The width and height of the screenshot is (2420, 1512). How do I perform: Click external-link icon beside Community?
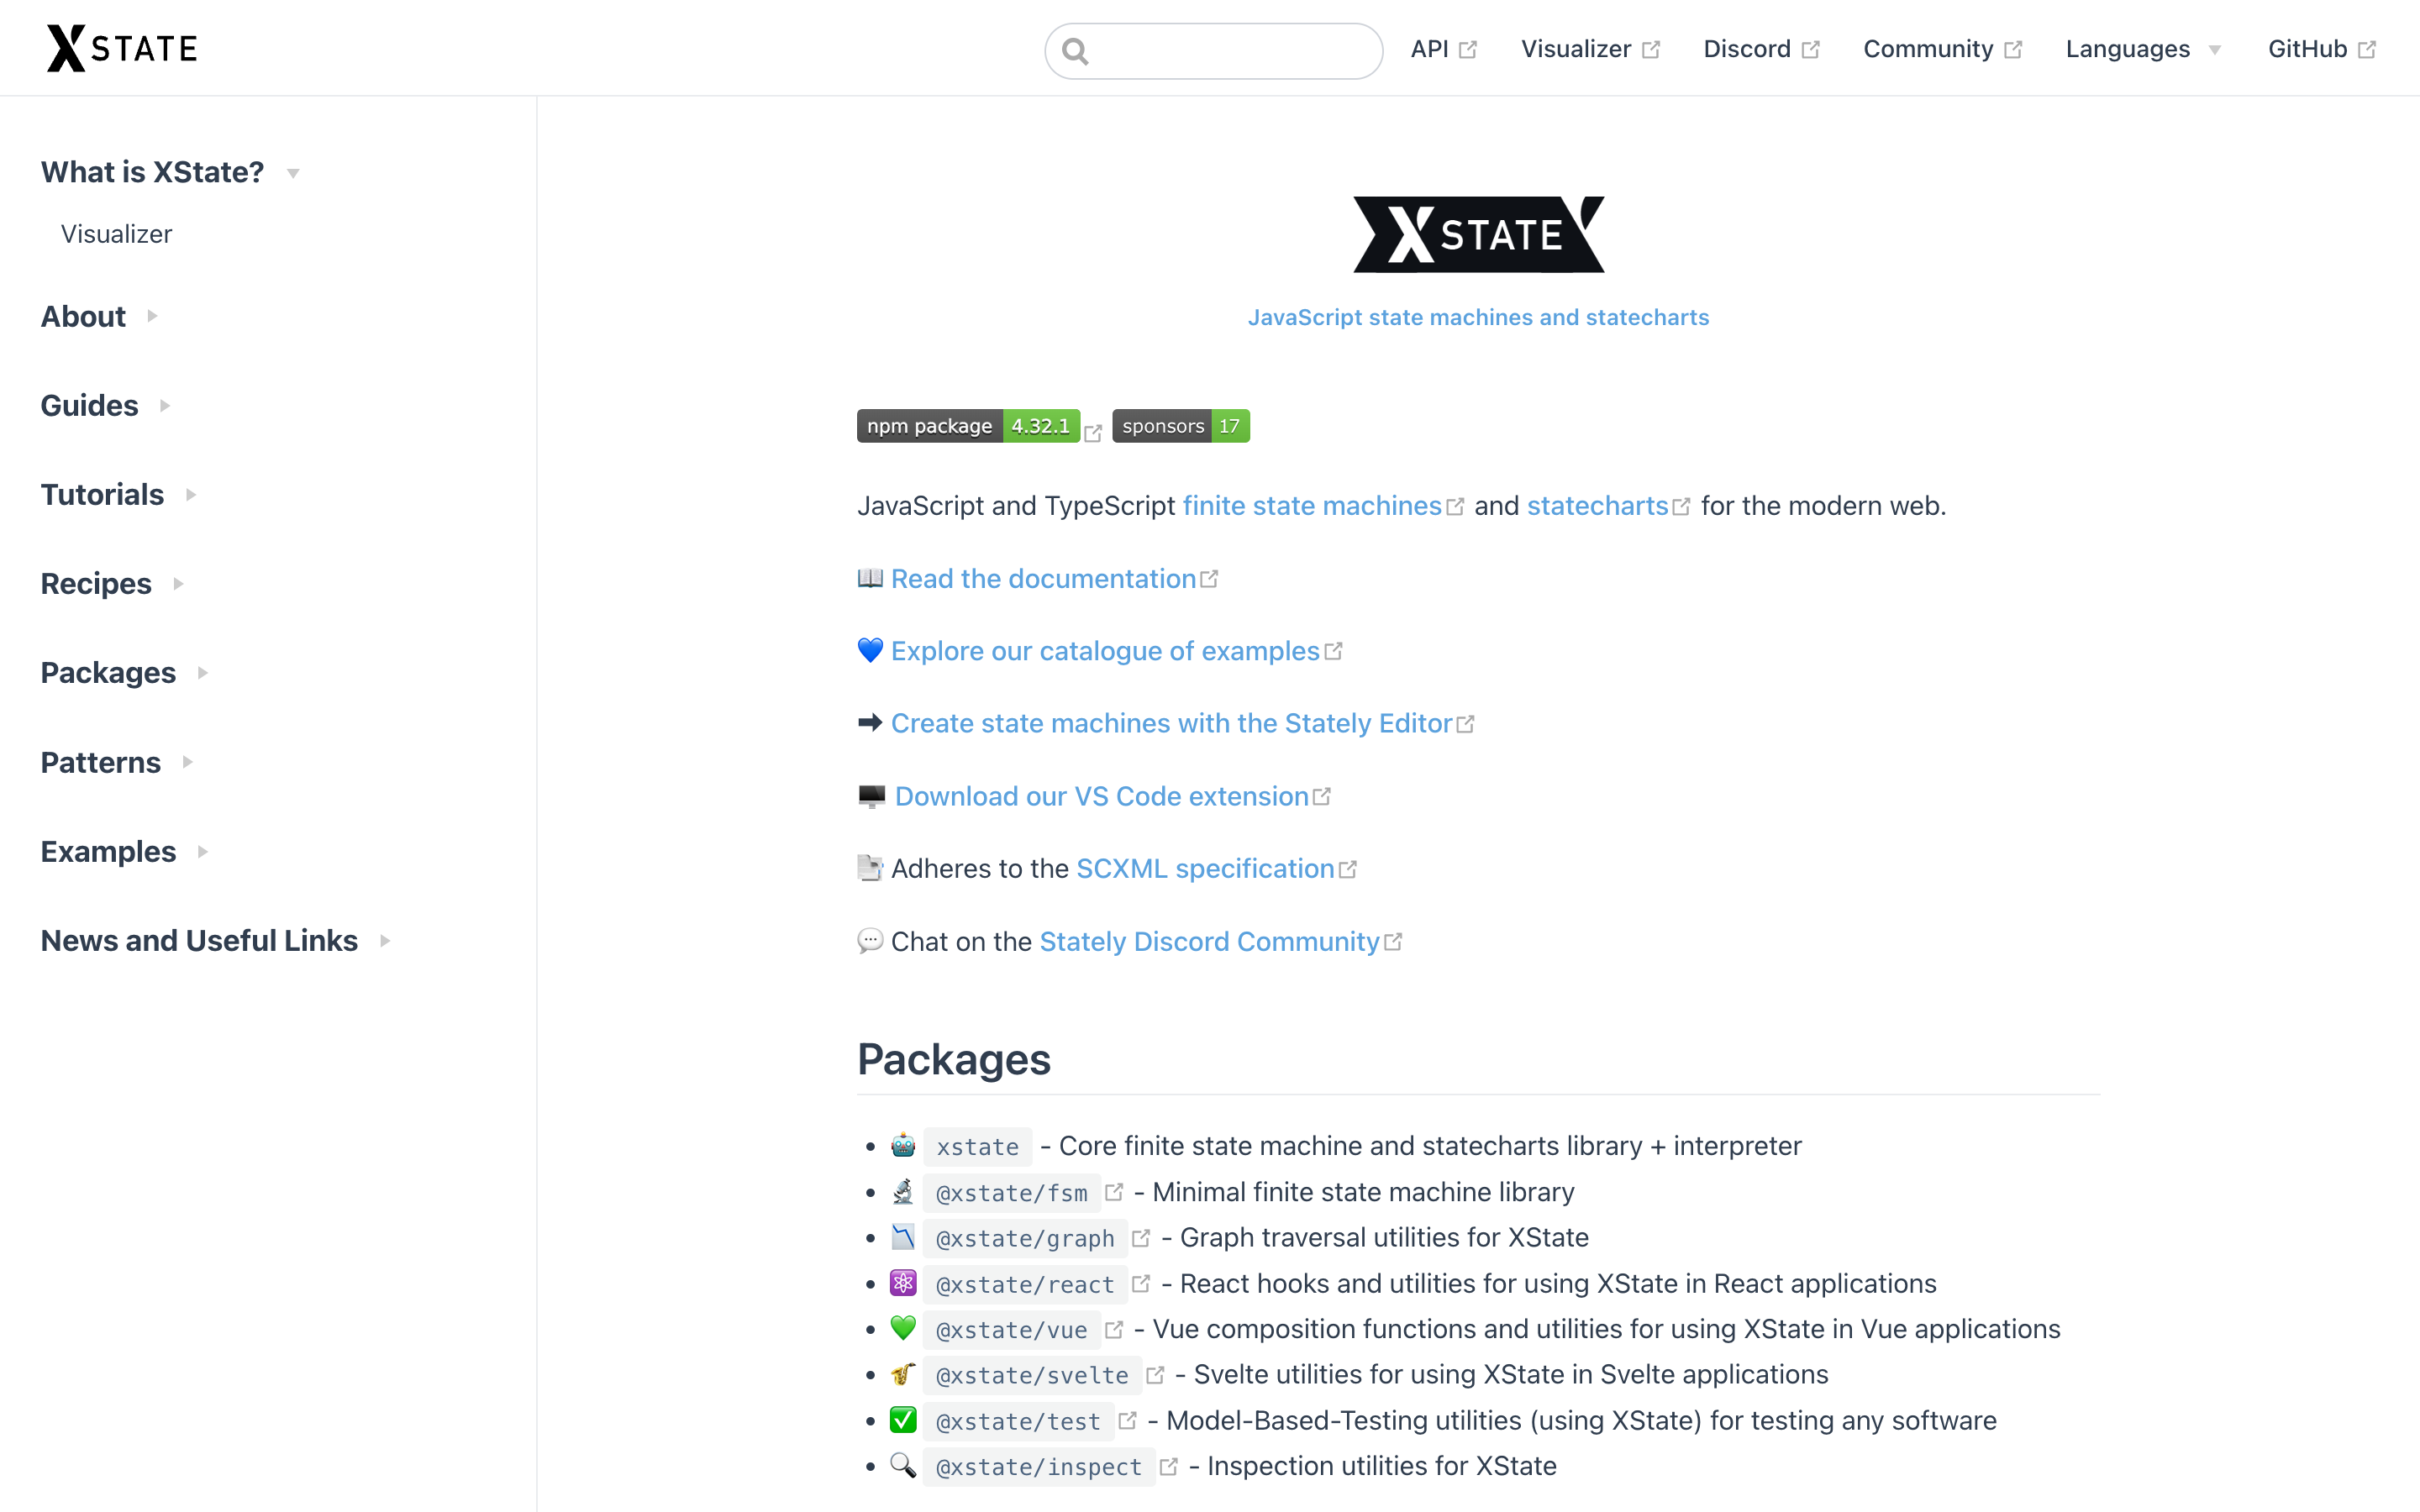click(x=2013, y=50)
